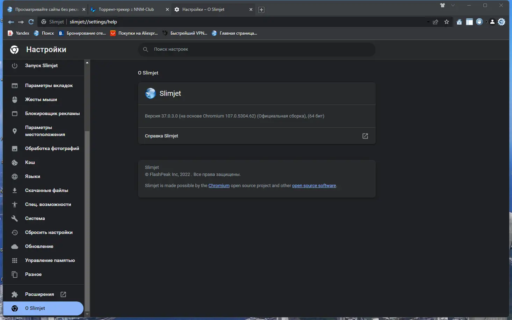
Task: Toggle the sidebar panel icon in toolbar
Action: tap(469, 22)
